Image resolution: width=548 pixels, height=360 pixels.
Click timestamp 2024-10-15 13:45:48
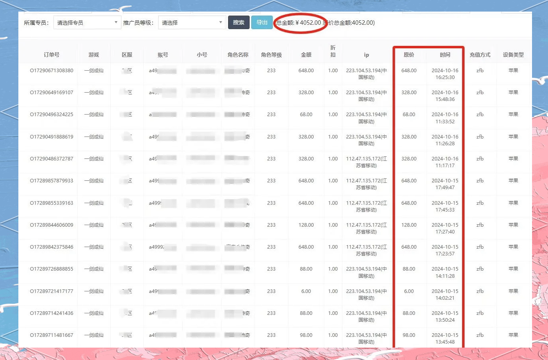pyautogui.click(x=445, y=338)
